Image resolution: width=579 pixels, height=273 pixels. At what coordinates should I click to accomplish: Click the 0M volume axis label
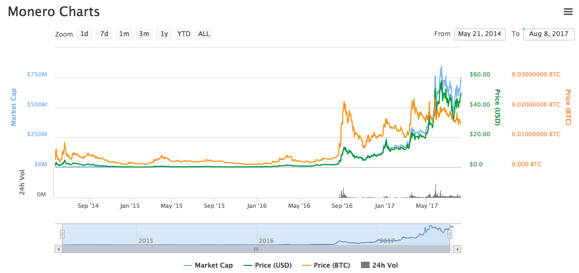tap(42, 194)
